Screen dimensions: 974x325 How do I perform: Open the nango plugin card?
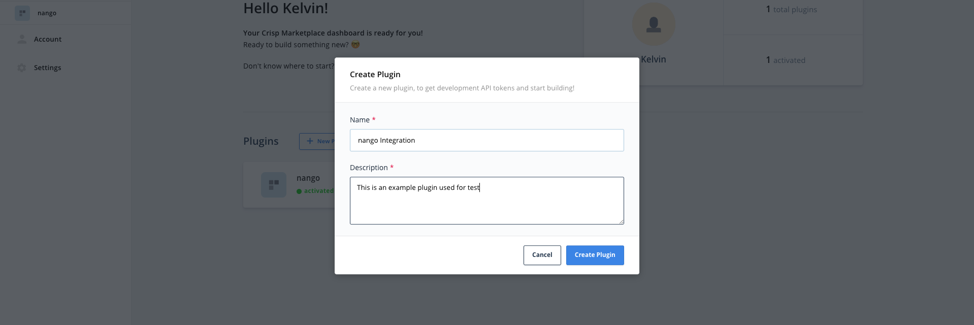(289, 185)
